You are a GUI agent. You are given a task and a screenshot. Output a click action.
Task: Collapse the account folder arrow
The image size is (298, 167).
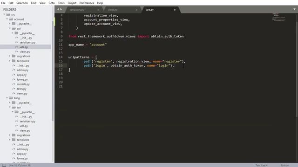tap(7, 19)
